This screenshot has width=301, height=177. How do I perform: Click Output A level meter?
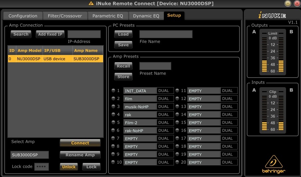point(264,55)
